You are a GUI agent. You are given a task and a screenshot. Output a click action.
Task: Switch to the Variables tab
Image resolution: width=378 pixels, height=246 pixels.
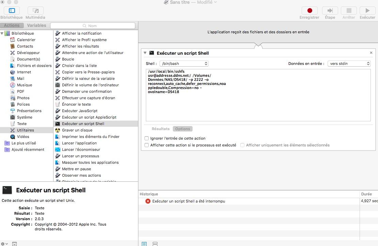[x=36, y=25]
